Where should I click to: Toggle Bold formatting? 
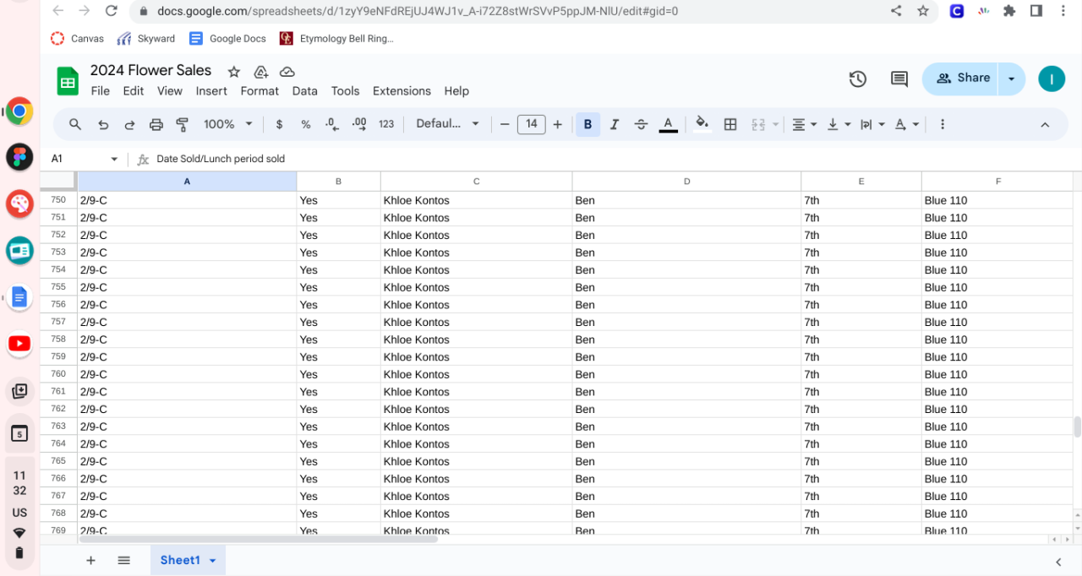point(587,124)
